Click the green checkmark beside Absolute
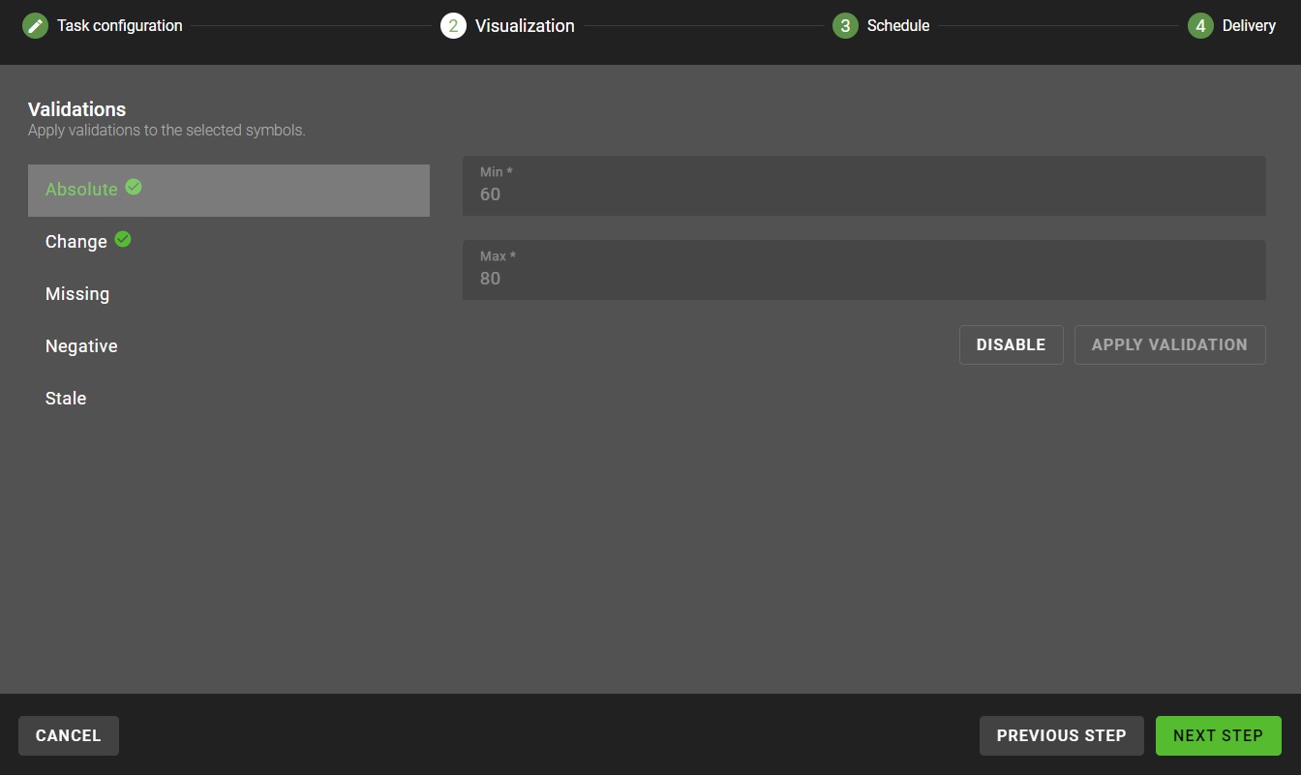This screenshot has width=1301, height=775. pos(134,188)
